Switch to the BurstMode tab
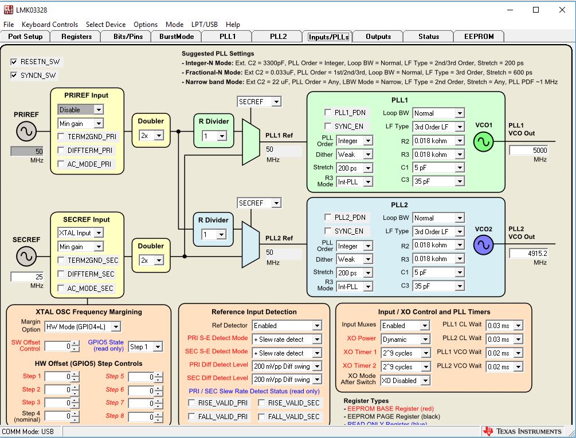 177,36
